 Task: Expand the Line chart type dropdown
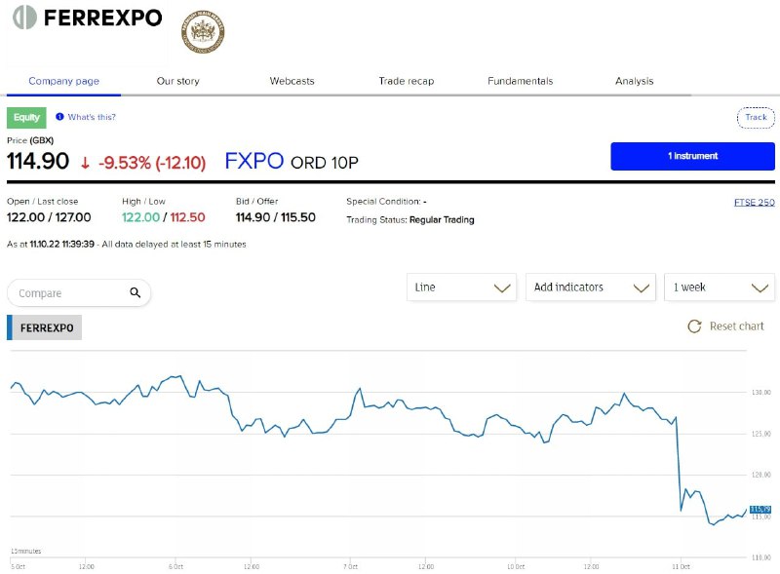coord(461,287)
